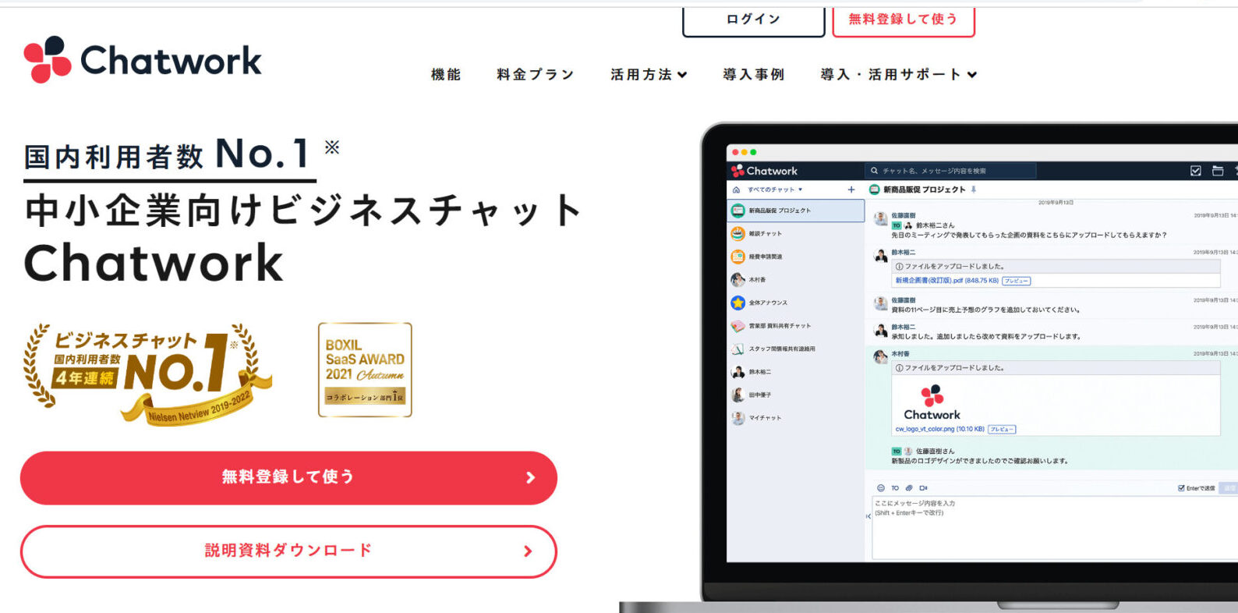Viewport: 1238px width, 613px height.
Task: Open the emoji smiley icon in message toolbar
Action: pos(881,488)
